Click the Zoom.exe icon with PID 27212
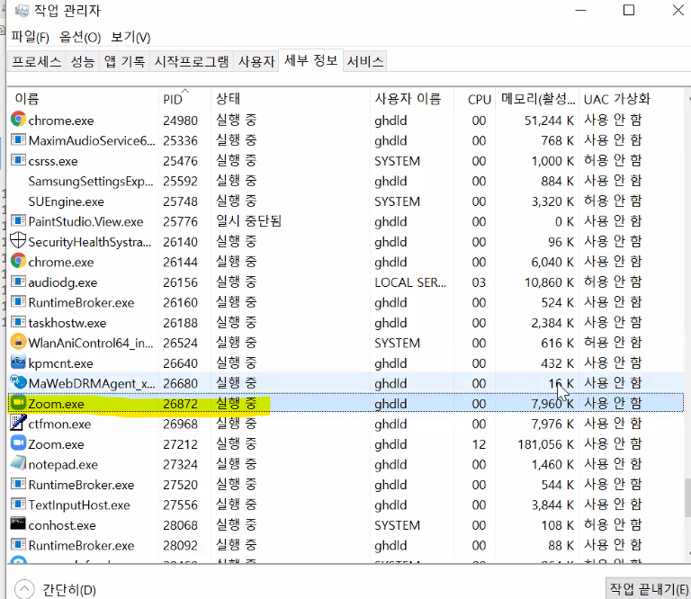691x599 pixels. click(x=18, y=443)
